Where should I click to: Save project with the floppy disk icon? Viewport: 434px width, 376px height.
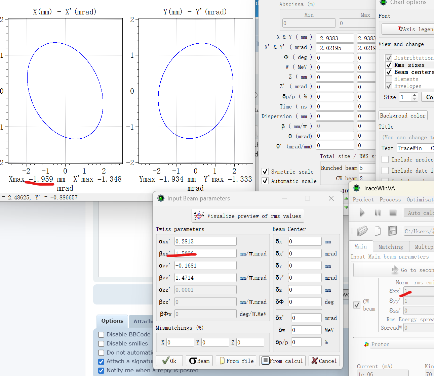point(393,231)
